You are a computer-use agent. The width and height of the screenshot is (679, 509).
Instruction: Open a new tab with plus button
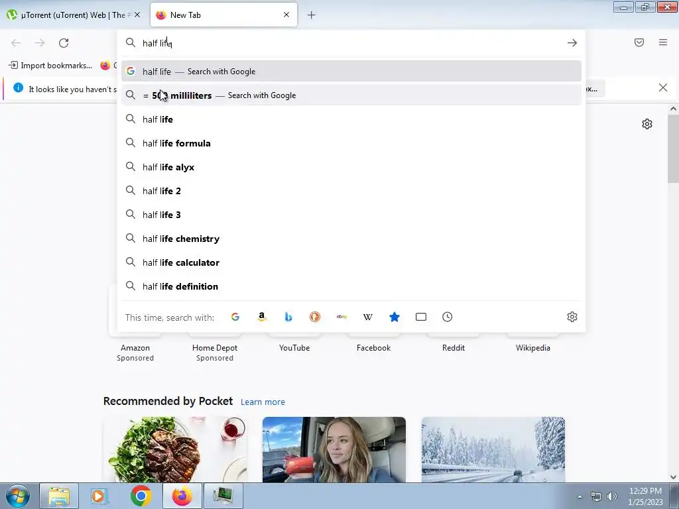coord(312,15)
